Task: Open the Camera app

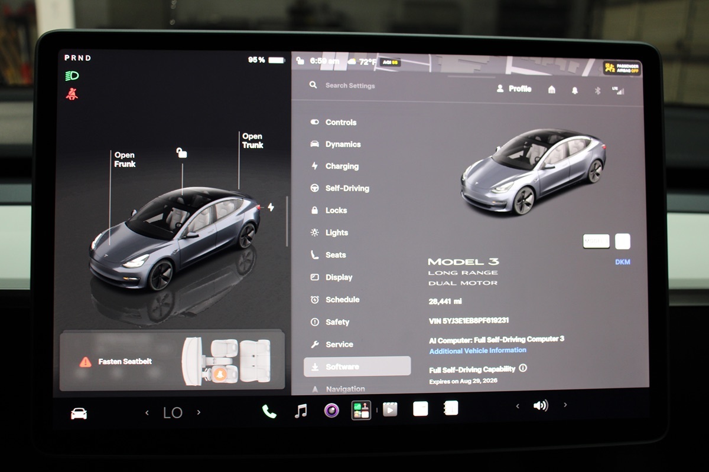Action: [331, 410]
